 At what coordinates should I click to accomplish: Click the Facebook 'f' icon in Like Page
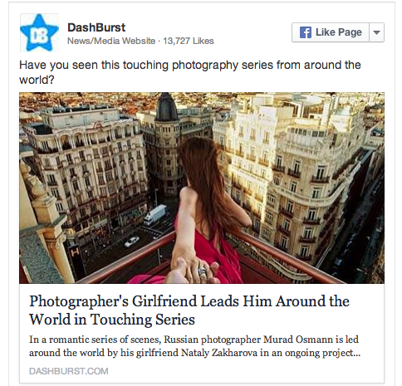306,32
